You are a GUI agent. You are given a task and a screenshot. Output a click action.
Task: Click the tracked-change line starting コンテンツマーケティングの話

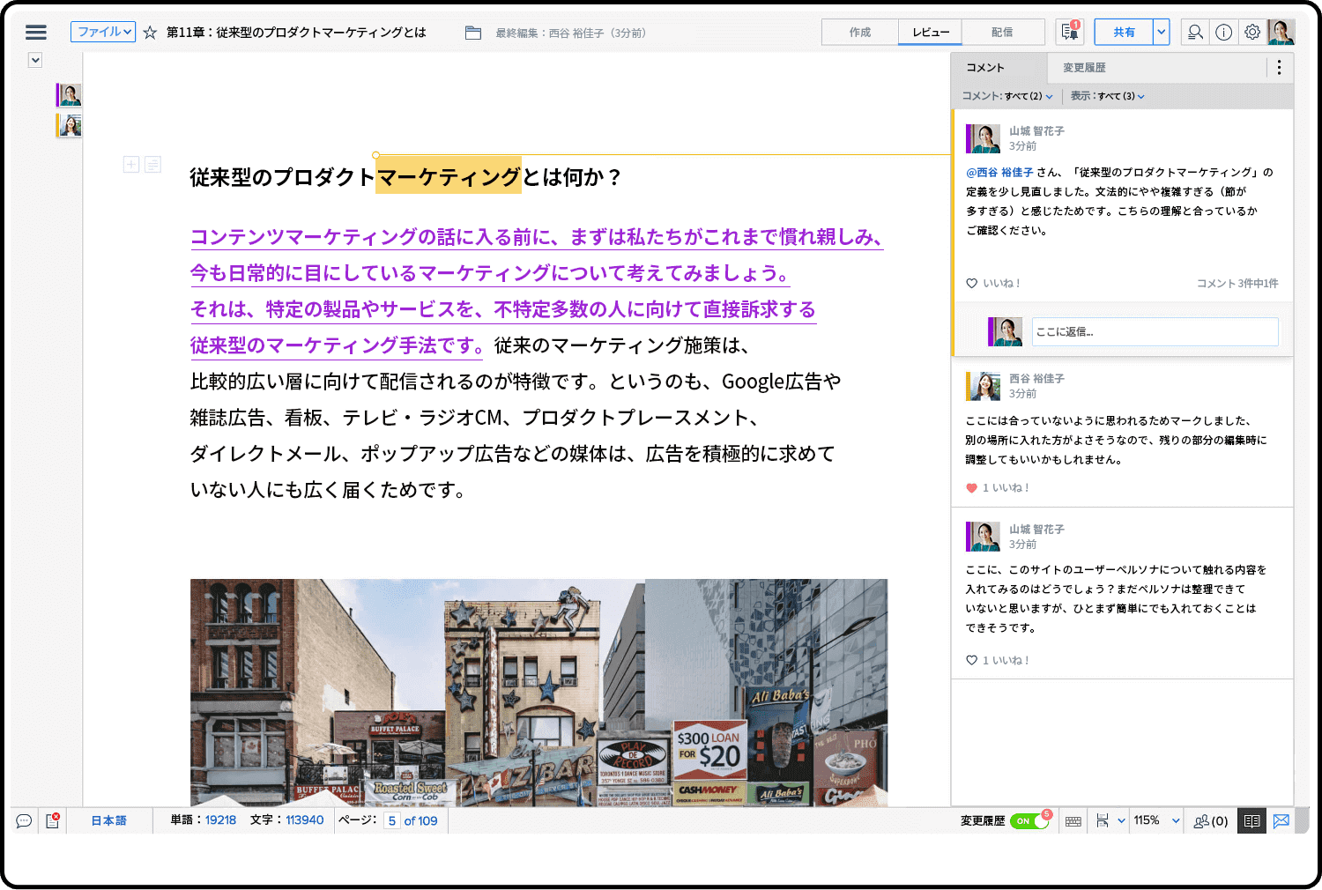(x=537, y=238)
